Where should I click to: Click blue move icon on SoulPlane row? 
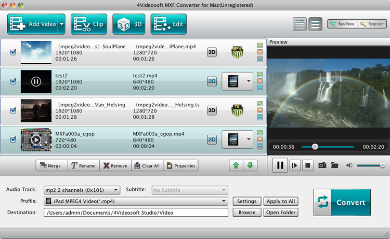pos(260,59)
